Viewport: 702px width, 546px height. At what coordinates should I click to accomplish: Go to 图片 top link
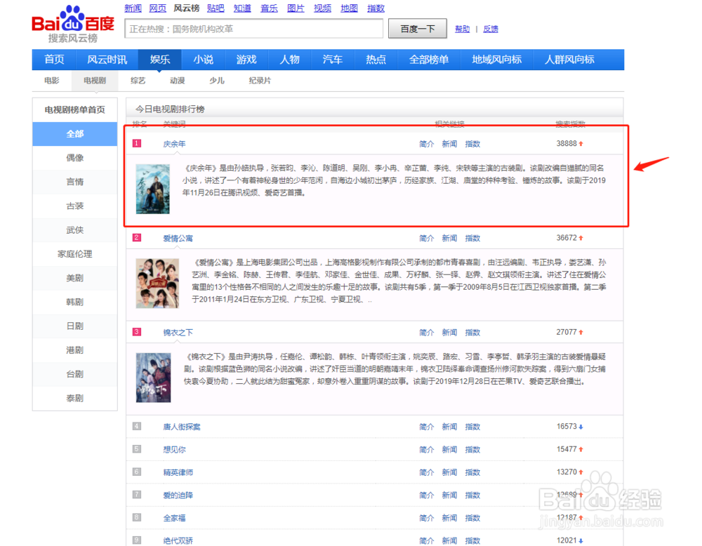[x=296, y=8]
